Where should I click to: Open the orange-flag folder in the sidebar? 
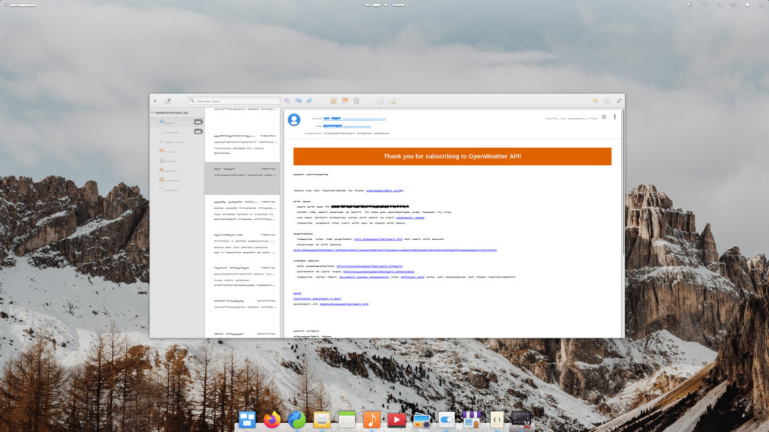point(177,151)
